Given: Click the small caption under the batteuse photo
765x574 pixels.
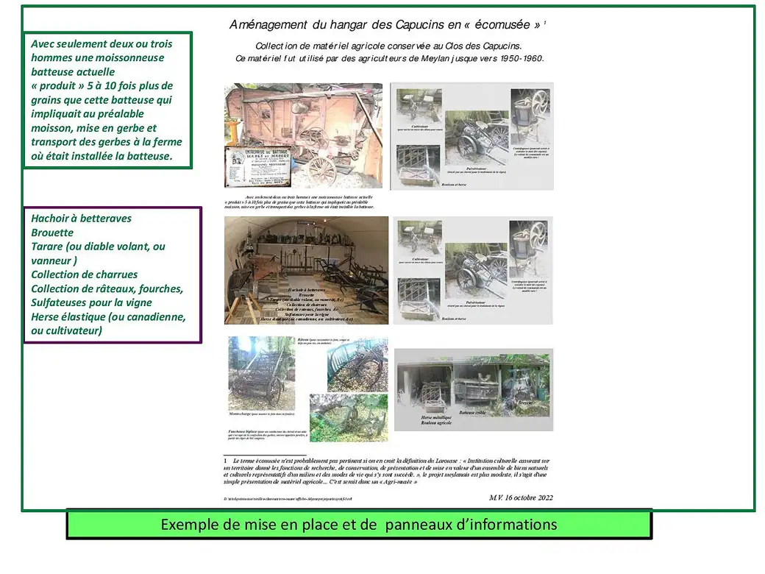Looking at the screenshot, I should pyautogui.click(x=299, y=202).
